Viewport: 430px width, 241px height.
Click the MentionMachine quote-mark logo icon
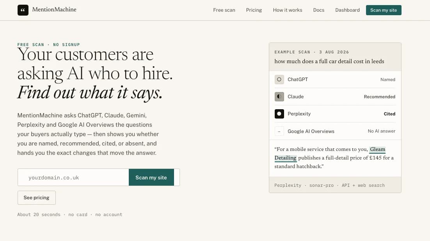pyautogui.click(x=23, y=10)
